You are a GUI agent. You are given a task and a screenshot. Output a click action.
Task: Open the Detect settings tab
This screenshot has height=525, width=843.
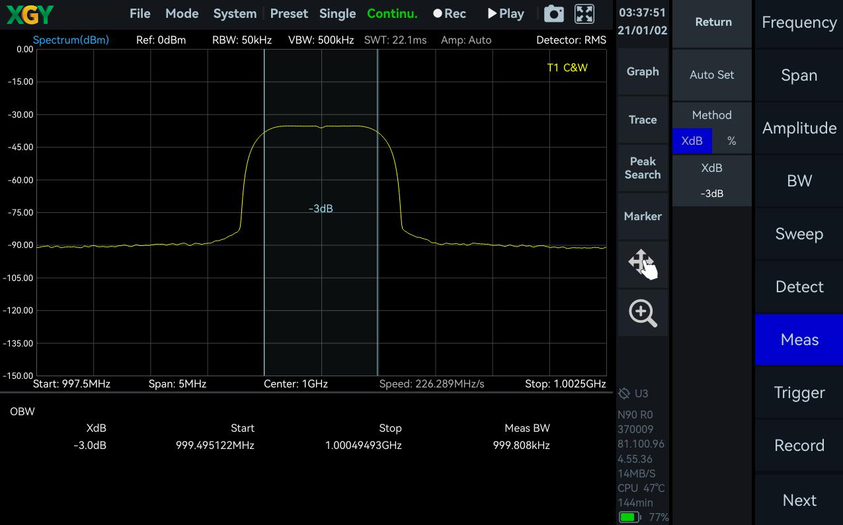click(x=799, y=287)
